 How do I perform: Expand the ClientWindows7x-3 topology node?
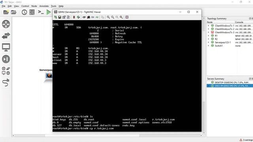208,32
